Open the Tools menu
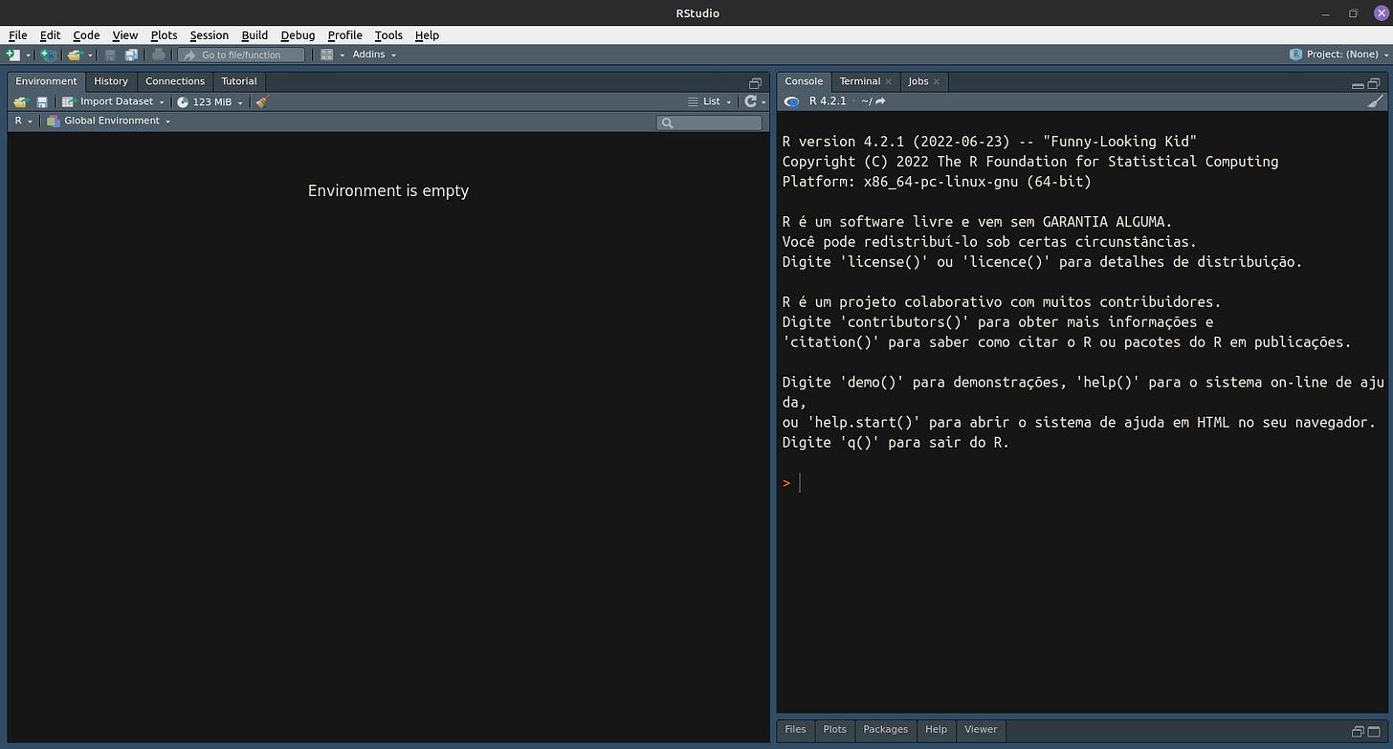Viewport: 1393px width, 749px height. [x=388, y=35]
